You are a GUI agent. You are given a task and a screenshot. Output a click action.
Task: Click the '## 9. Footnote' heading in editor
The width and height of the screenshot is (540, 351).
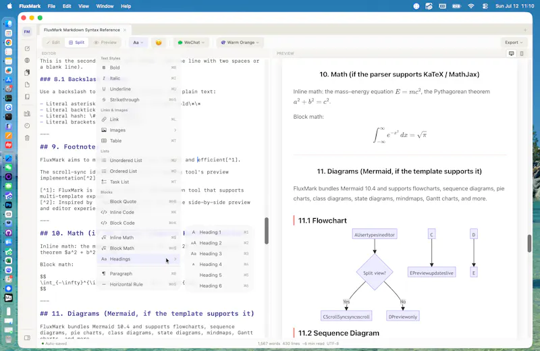click(67, 146)
